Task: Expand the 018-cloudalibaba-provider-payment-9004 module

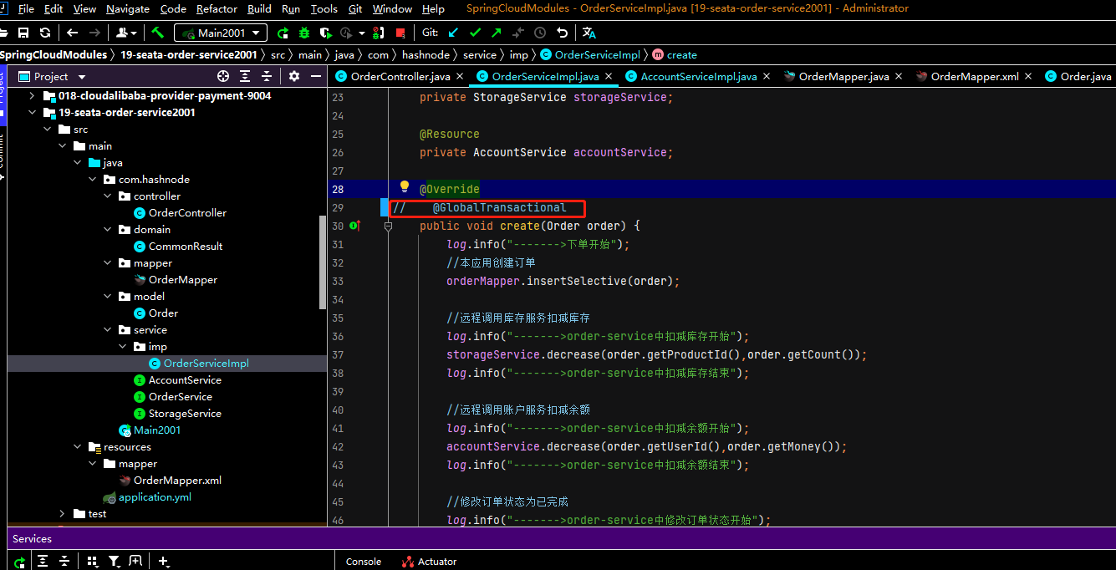Action: click(33, 96)
